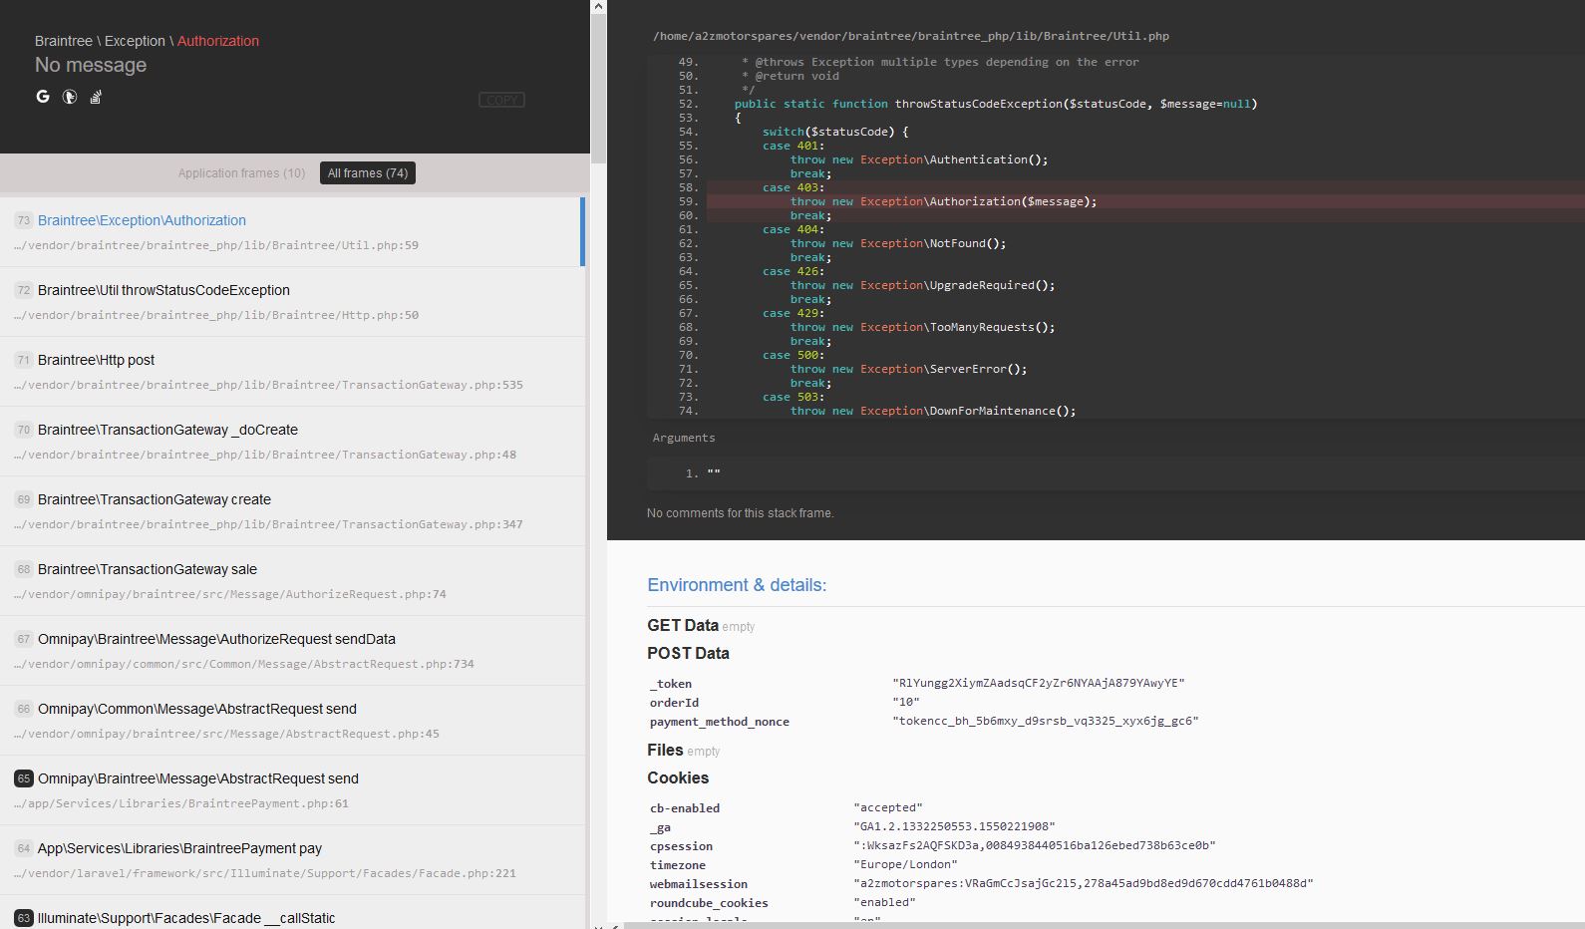The image size is (1585, 929).
Task: Click the Facade.php:221 file path
Action: click(x=265, y=873)
